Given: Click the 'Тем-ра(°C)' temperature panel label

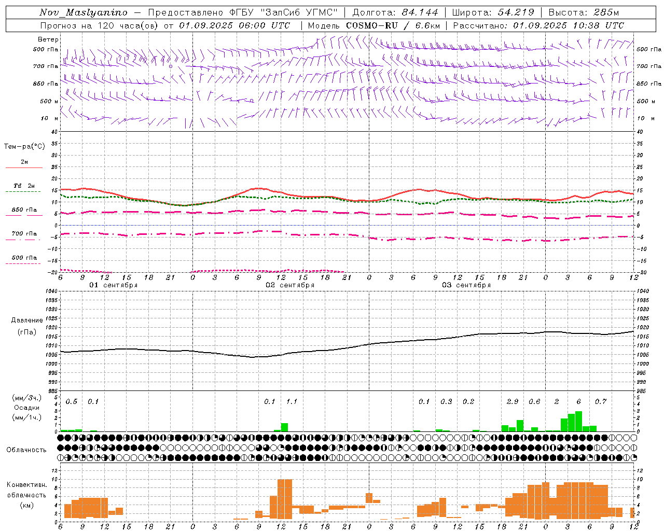Looking at the screenshot, I should coord(25,146).
